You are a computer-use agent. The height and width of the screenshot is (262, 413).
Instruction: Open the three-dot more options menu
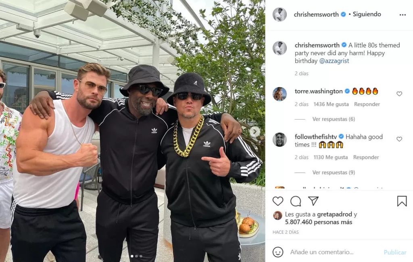[403, 15]
